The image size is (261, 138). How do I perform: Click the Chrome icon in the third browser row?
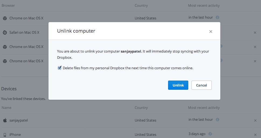[x=5, y=47]
